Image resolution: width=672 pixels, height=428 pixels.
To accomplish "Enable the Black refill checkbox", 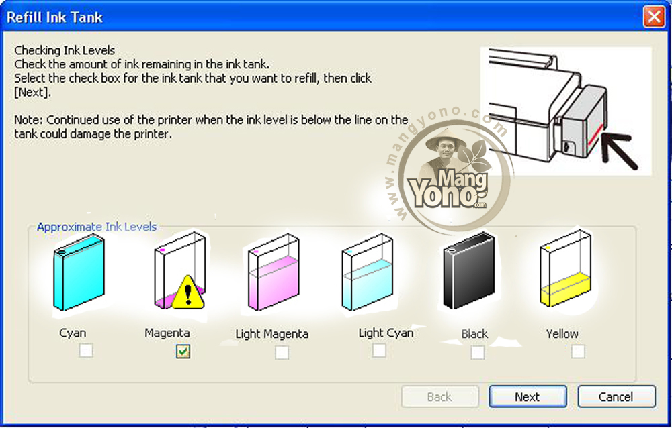I will coord(477,353).
